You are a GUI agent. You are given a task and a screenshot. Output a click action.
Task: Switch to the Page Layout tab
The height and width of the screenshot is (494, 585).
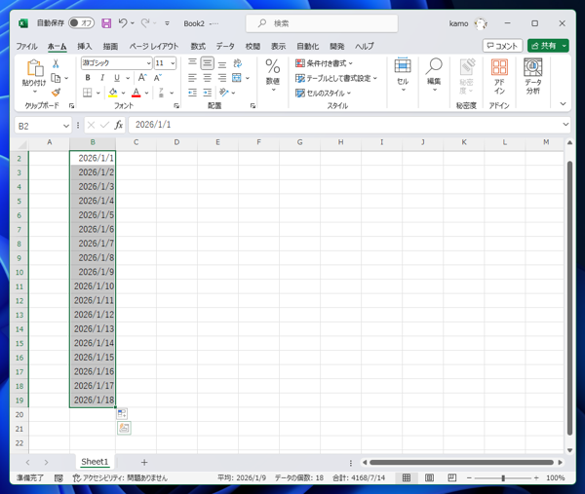tap(154, 46)
